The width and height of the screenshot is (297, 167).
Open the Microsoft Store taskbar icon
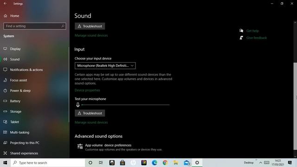pyautogui.click(x=123, y=163)
